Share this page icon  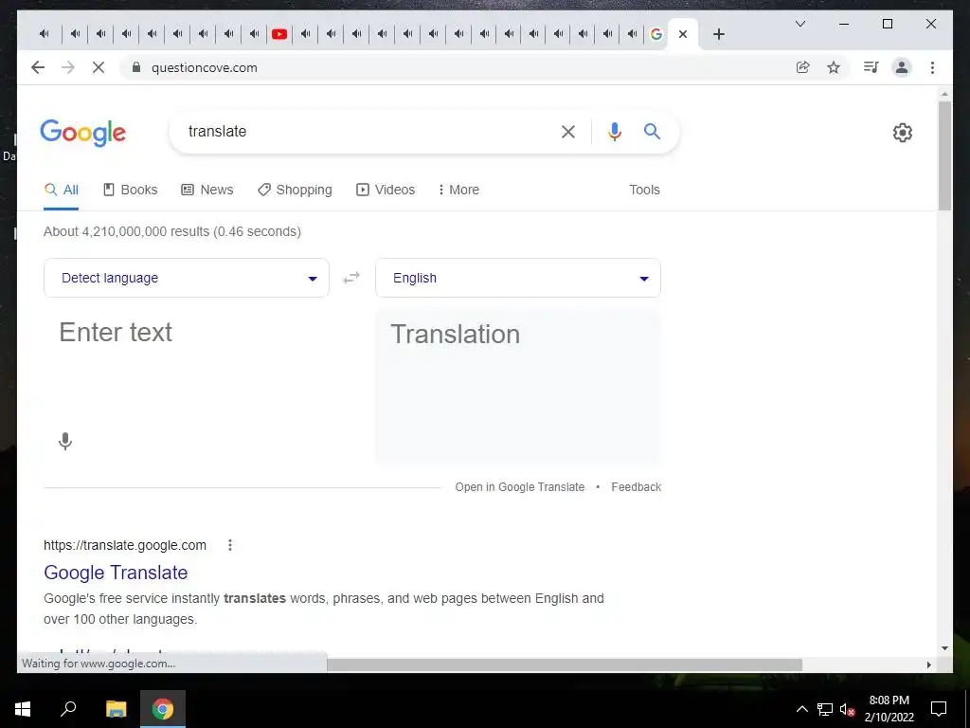tap(803, 67)
